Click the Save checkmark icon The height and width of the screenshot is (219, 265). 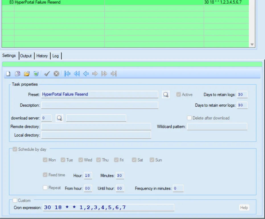[x=47, y=74]
